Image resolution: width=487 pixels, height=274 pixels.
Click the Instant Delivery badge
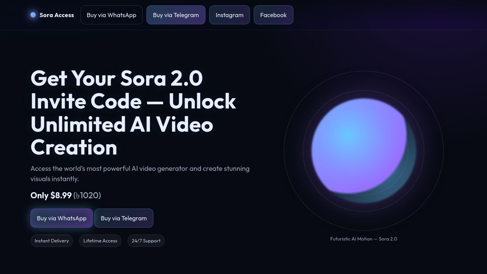52,241
